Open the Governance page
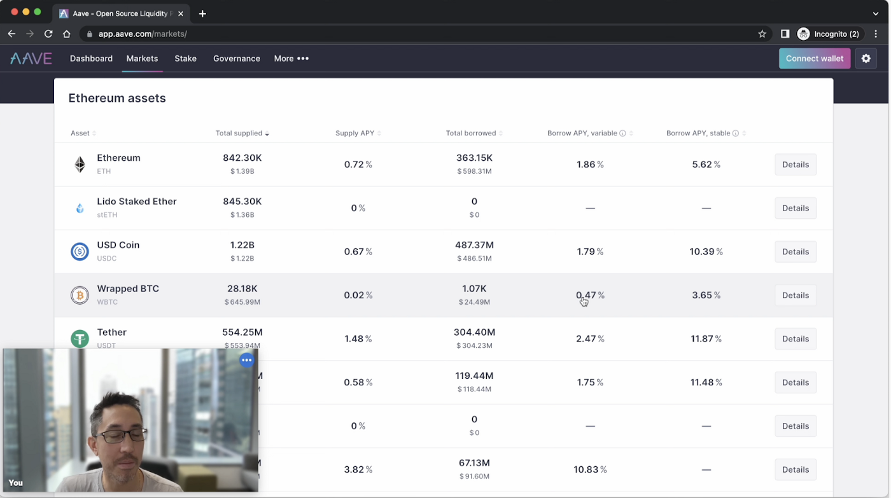Screen dimensions: 891x498 click(237, 59)
